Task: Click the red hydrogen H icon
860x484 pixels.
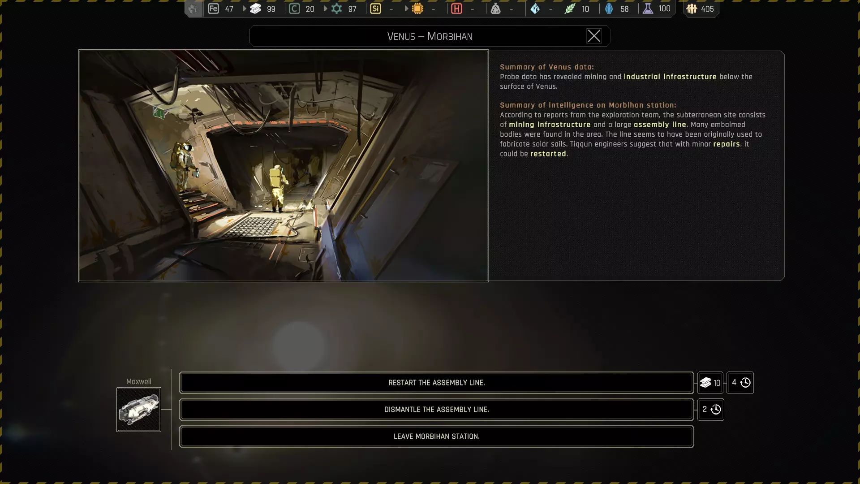Action: pos(456,9)
